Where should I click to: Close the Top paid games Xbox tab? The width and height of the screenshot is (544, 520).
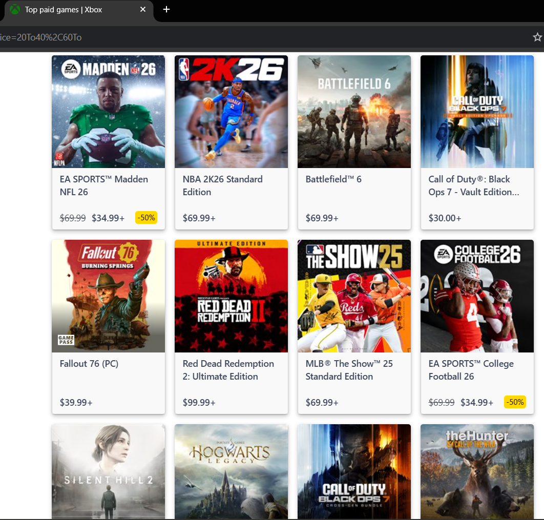(142, 9)
